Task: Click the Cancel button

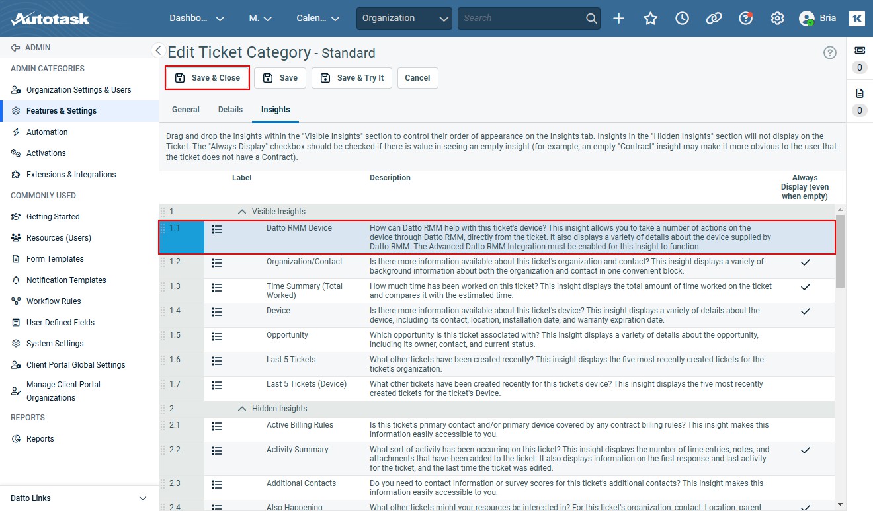Action: pyautogui.click(x=417, y=78)
